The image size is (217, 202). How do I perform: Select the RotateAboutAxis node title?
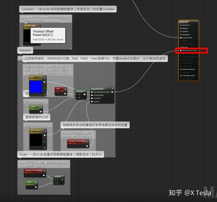(97, 89)
